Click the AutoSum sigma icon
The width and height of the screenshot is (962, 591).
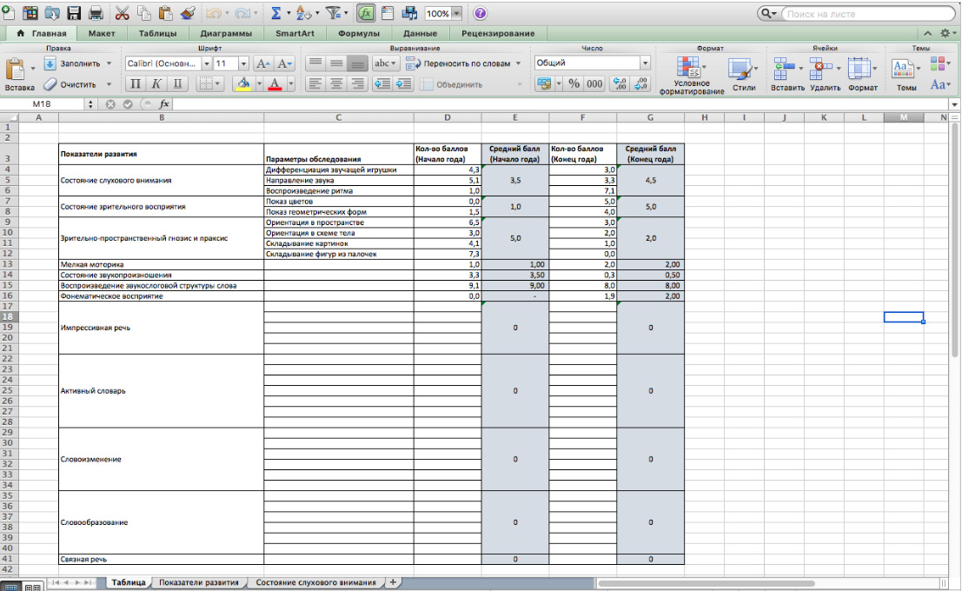(x=275, y=13)
